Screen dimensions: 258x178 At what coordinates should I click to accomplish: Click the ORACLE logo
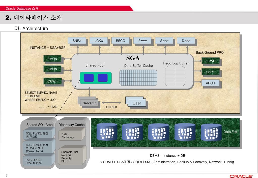pyautogui.click(x=241, y=176)
